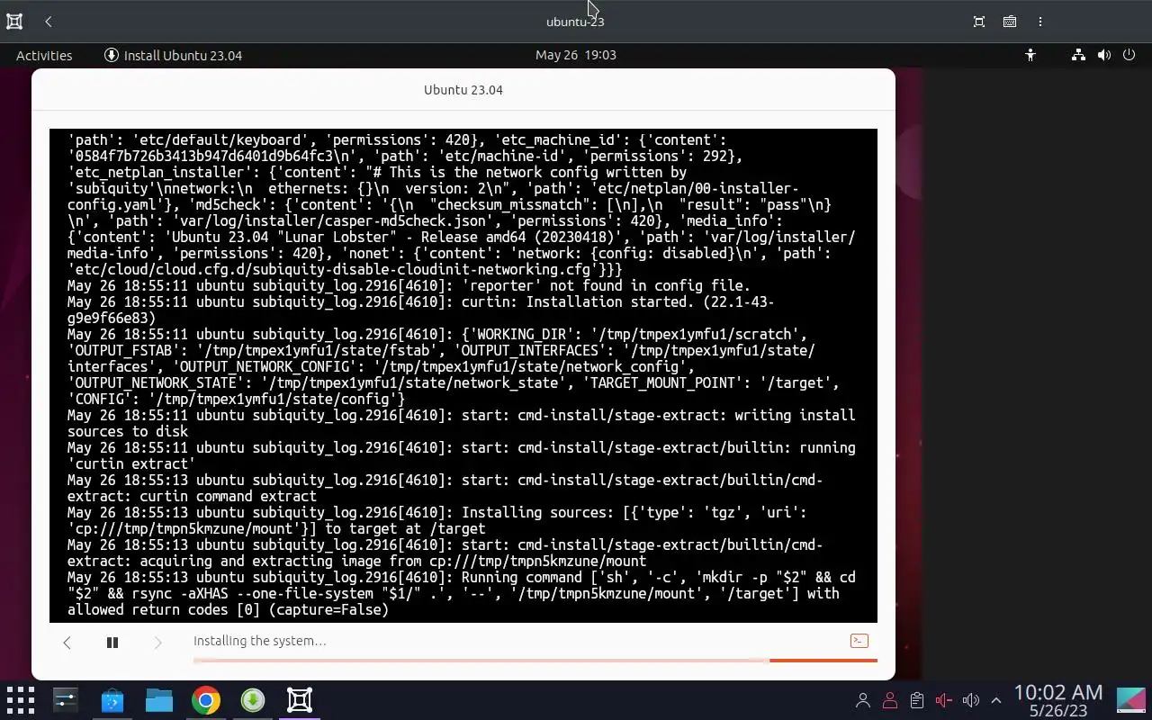Pause the installer slideshow
Image resolution: width=1152 pixels, height=720 pixels.
coord(112,643)
